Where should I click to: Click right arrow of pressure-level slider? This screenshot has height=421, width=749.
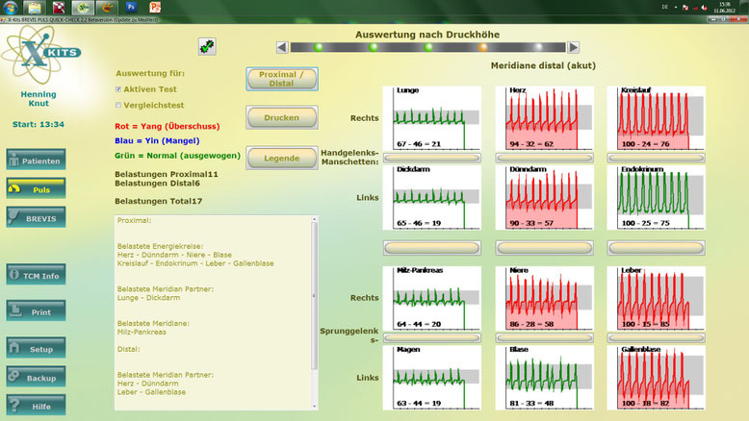coord(574,47)
